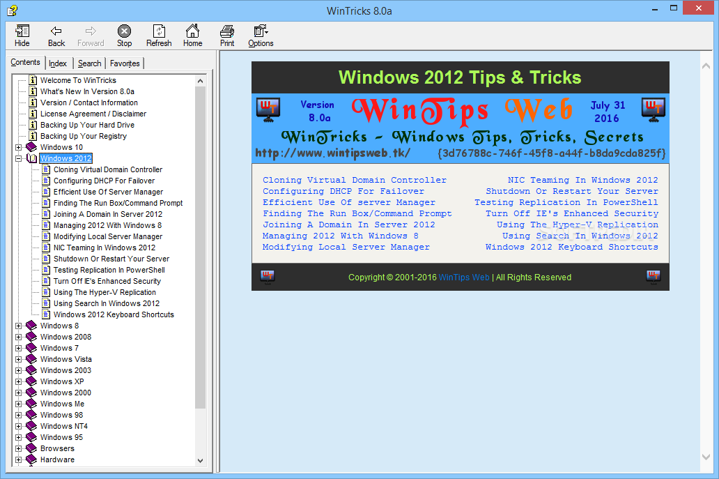Click info icon beside Backing Up Your Registry
This screenshot has height=479, width=719.
[33, 136]
